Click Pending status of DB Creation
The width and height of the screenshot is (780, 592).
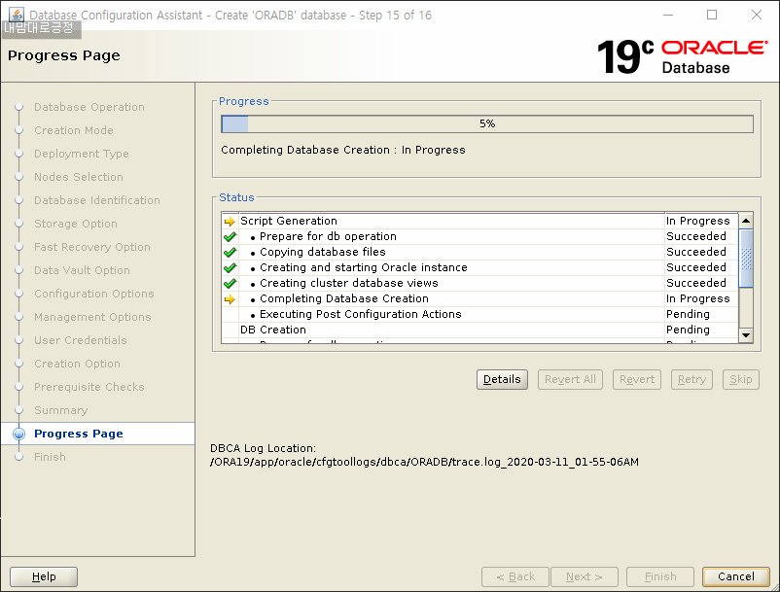pyautogui.click(x=688, y=331)
